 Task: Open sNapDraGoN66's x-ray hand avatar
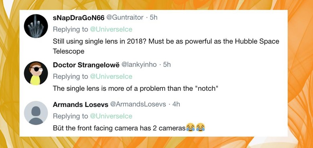[36, 26]
